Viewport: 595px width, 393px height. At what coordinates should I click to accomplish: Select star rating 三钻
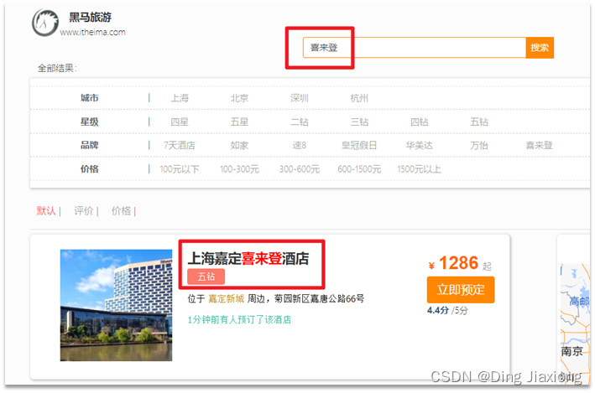click(359, 122)
